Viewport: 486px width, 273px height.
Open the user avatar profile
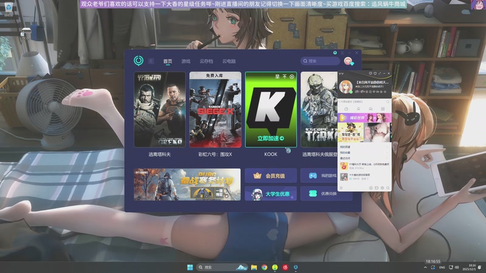(348, 61)
